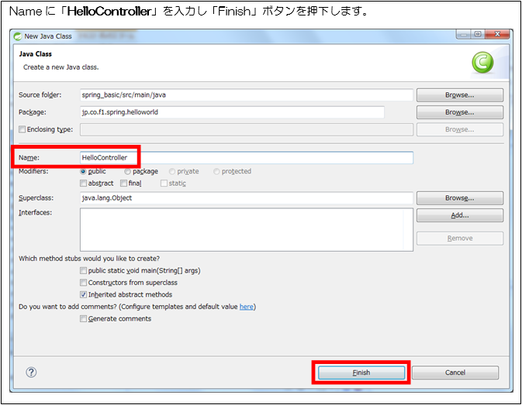Click Add to add an interface
522x405 pixels.
459,215
